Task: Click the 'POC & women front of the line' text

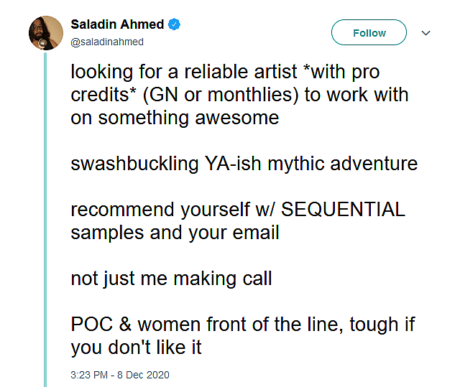Action: pyautogui.click(x=209, y=325)
